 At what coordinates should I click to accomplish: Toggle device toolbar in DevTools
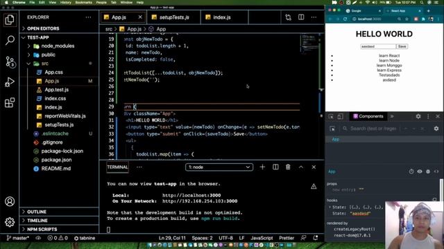click(x=341, y=116)
